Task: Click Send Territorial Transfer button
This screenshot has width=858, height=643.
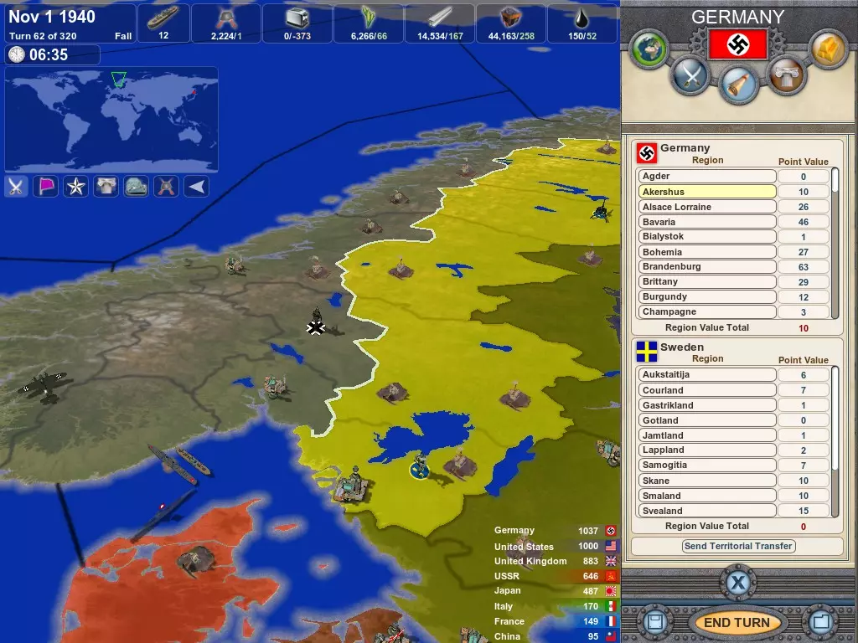Action: [x=739, y=546]
